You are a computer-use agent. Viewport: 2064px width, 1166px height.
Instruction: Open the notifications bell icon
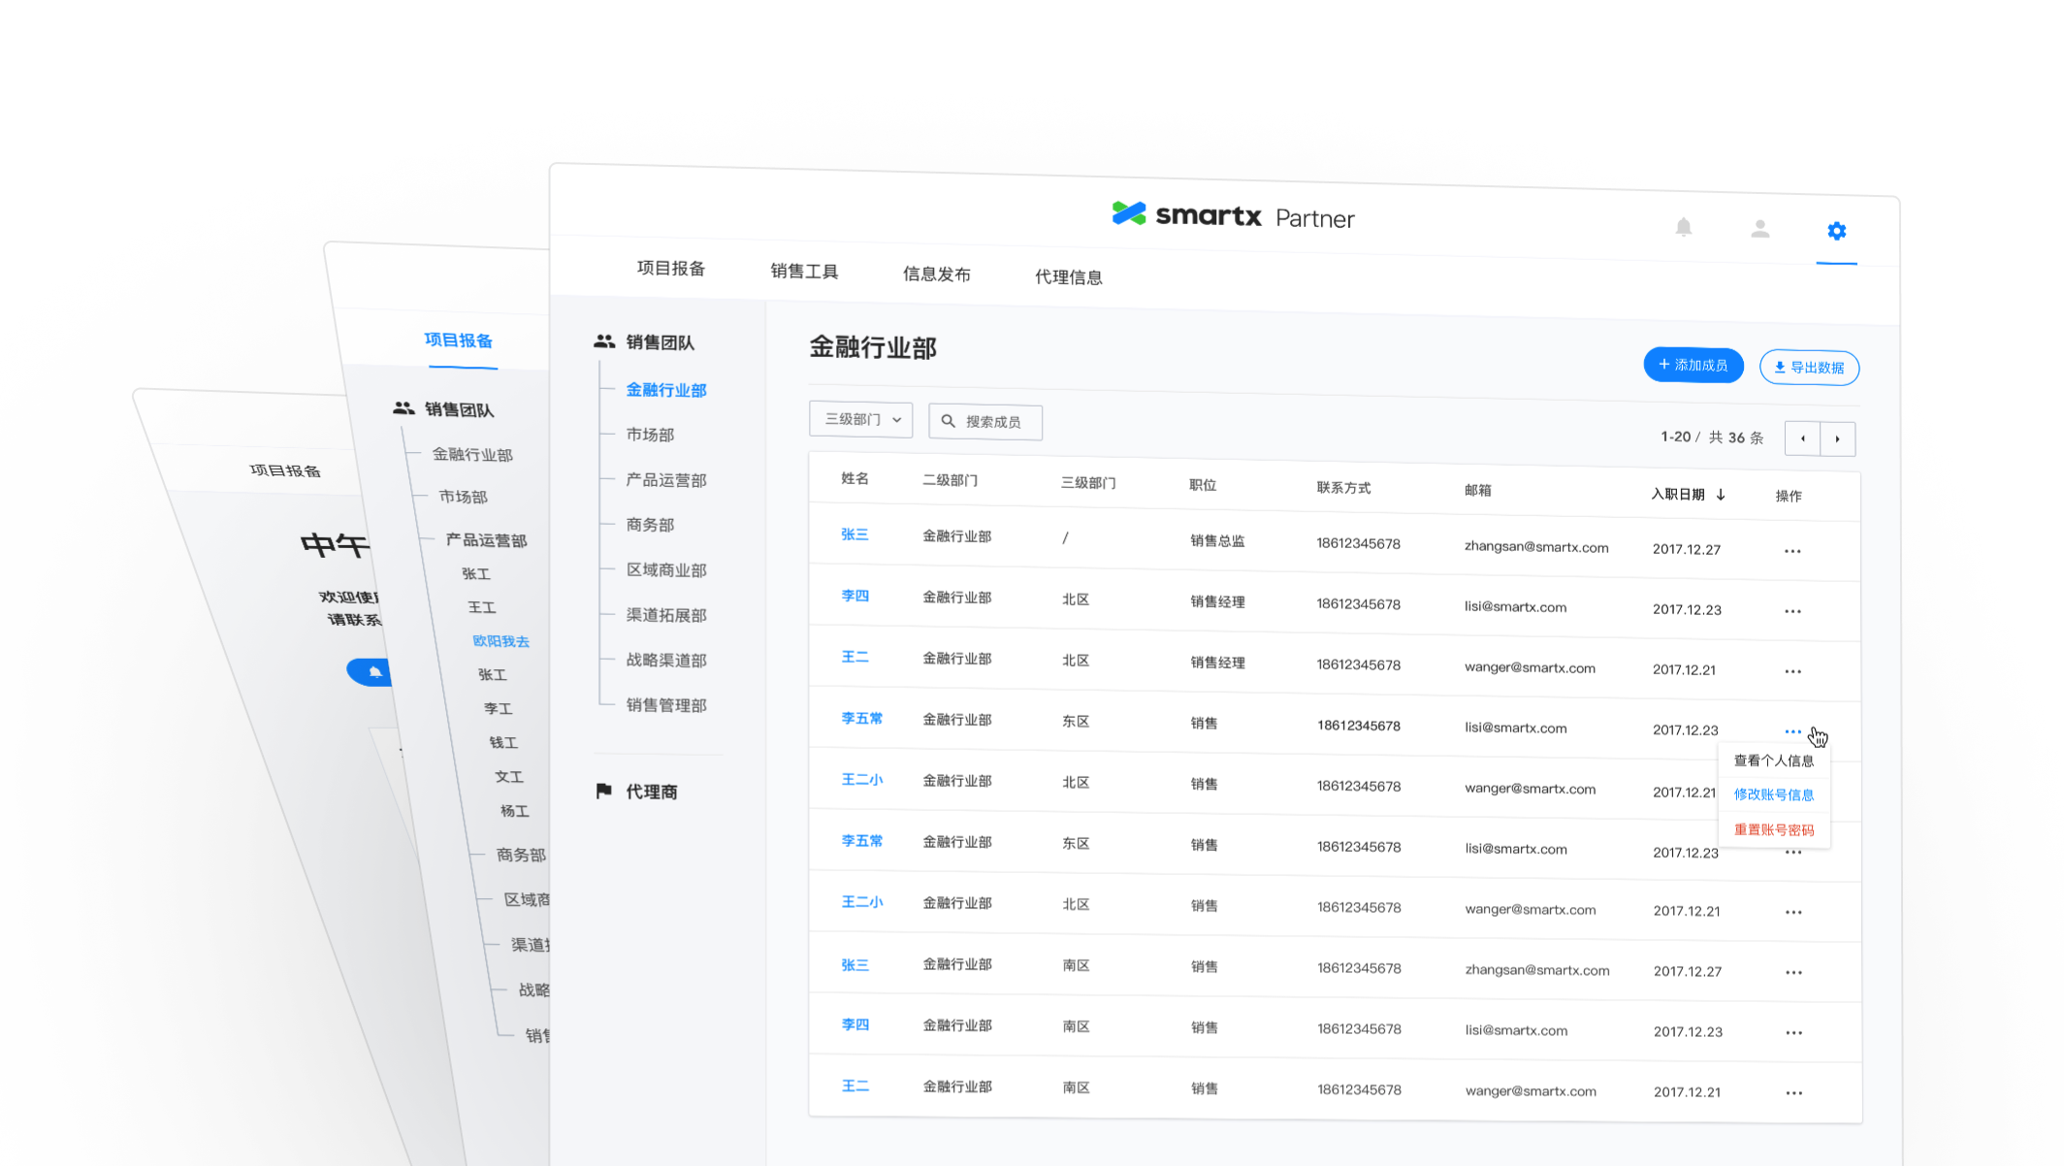point(1684,227)
